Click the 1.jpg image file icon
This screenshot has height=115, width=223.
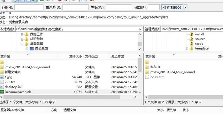click(2, 77)
